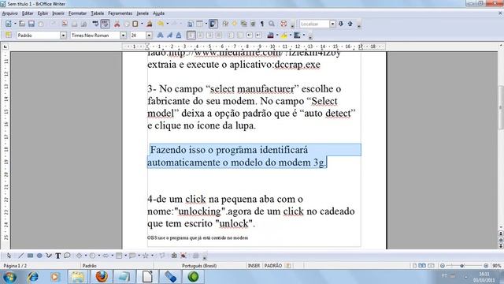
Task: Click the Paste clipboard icon
Action: [x=135, y=24]
